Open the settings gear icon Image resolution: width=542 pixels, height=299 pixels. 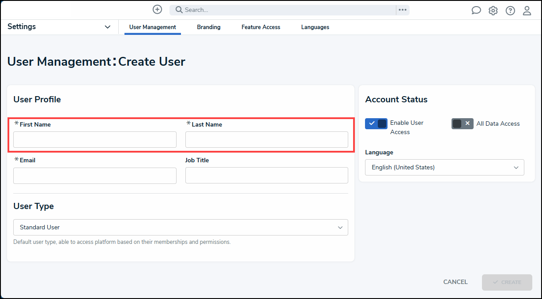click(493, 11)
